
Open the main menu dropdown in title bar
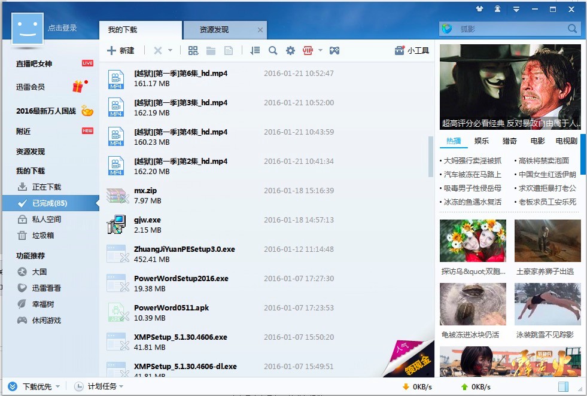coord(516,10)
